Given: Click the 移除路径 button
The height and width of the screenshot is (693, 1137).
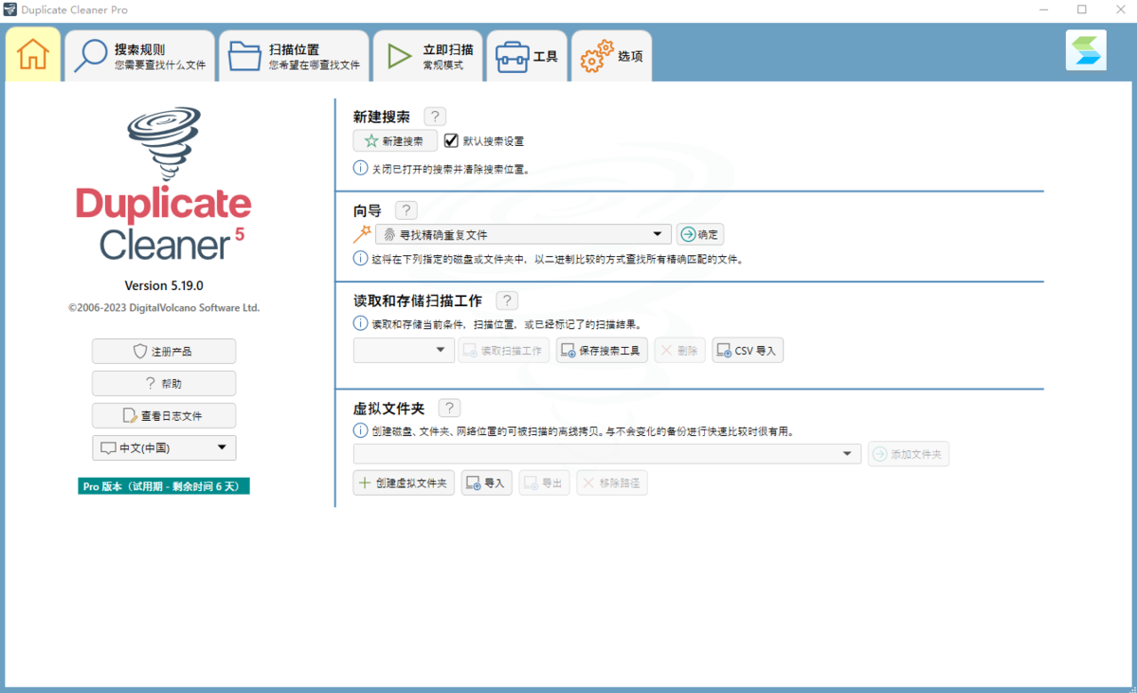Looking at the screenshot, I should click(612, 483).
